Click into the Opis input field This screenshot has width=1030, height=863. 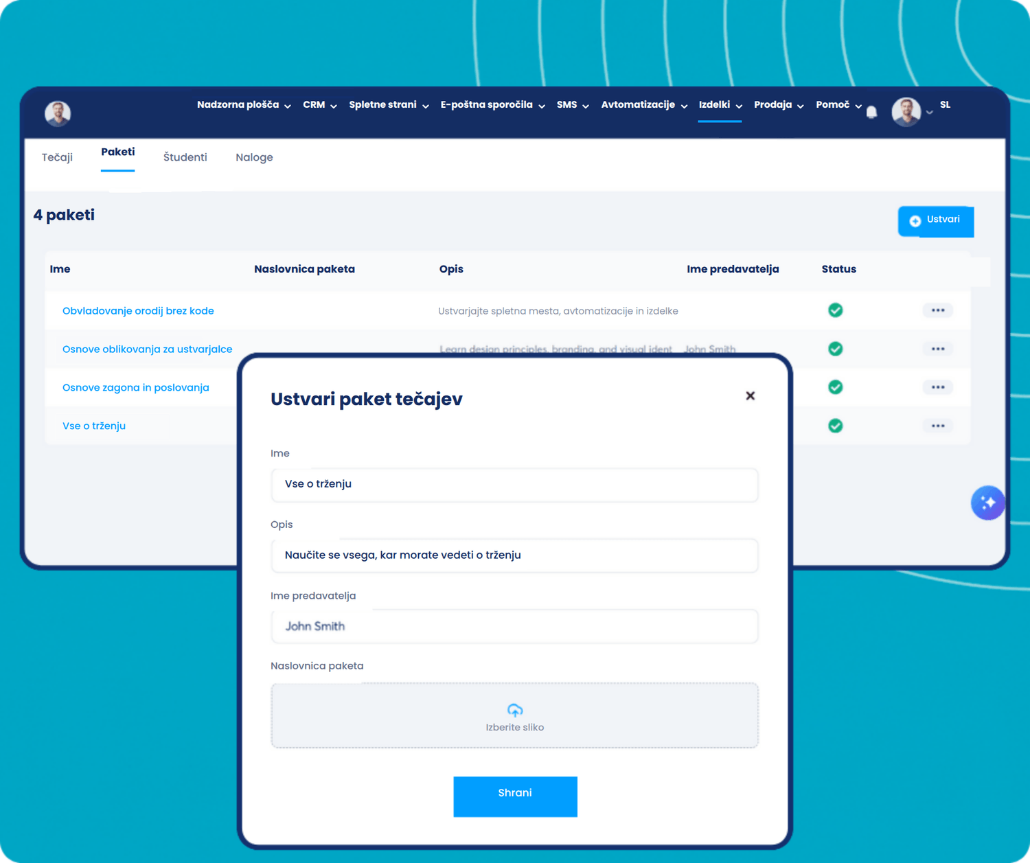(x=515, y=555)
